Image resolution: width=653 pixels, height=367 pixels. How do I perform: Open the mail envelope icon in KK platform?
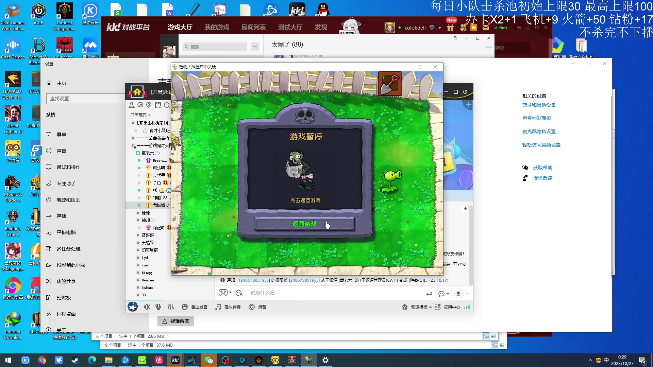pos(486,28)
